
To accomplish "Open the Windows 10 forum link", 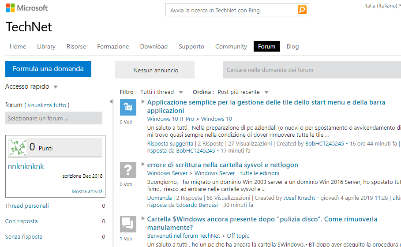I will [x=217, y=119].
